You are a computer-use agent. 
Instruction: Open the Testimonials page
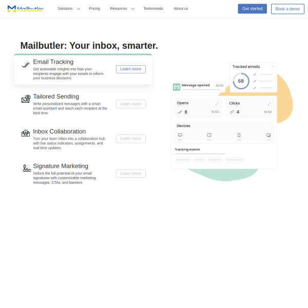click(153, 9)
